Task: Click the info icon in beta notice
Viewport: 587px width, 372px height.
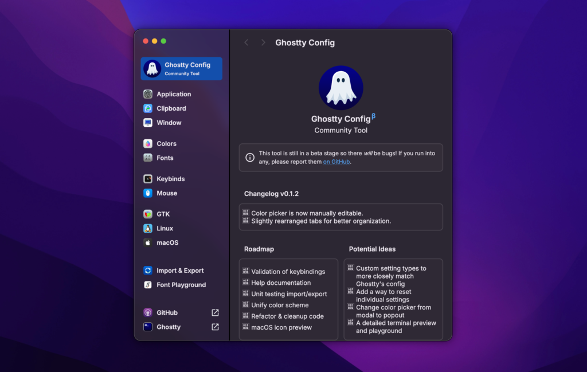Action: point(250,158)
